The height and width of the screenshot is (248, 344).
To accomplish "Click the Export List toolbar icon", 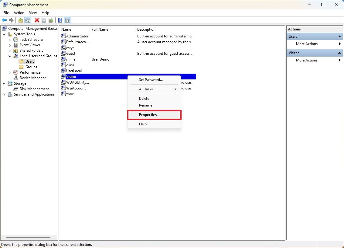I will tap(51, 20).
